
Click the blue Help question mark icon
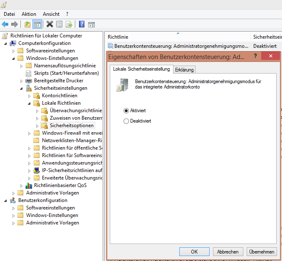pyautogui.click(x=82, y=25)
